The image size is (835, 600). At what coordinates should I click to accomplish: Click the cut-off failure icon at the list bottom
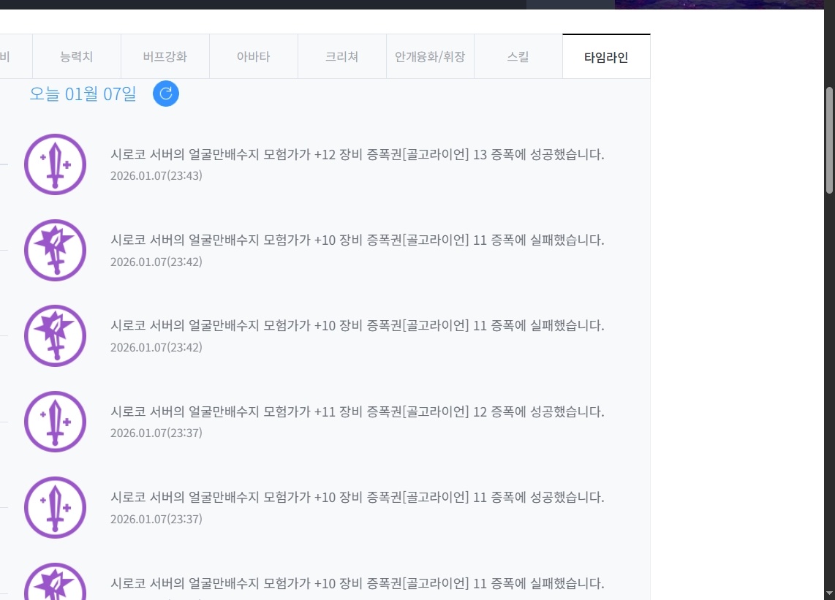point(56,583)
